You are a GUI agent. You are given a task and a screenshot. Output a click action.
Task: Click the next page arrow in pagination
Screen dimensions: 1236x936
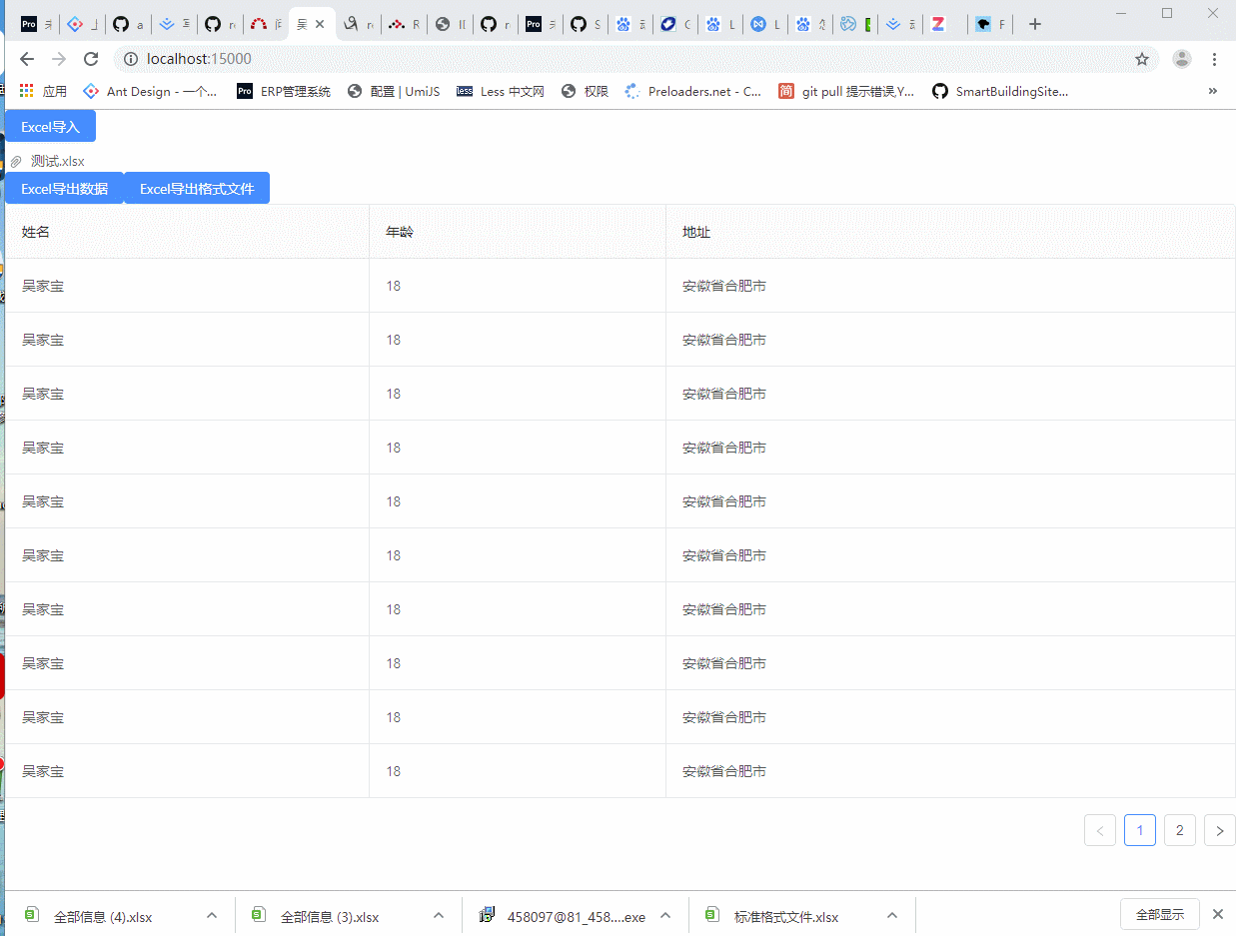tap(1220, 830)
